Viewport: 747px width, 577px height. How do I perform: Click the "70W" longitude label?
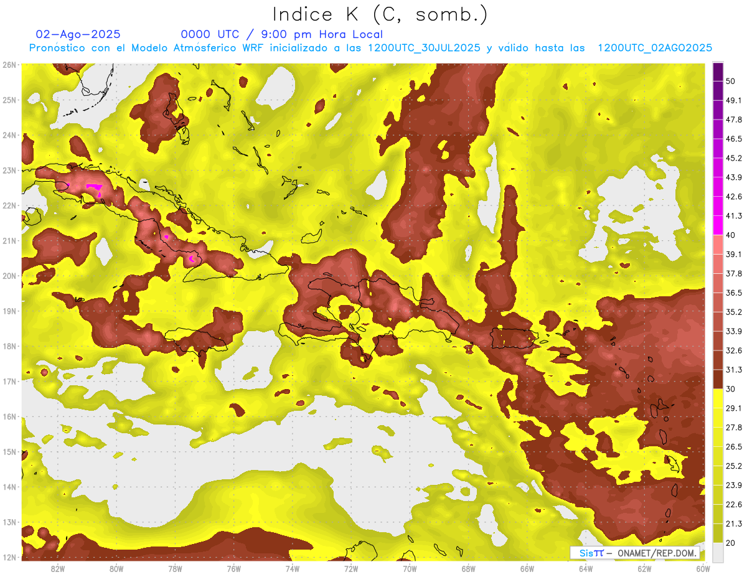pyautogui.click(x=410, y=568)
